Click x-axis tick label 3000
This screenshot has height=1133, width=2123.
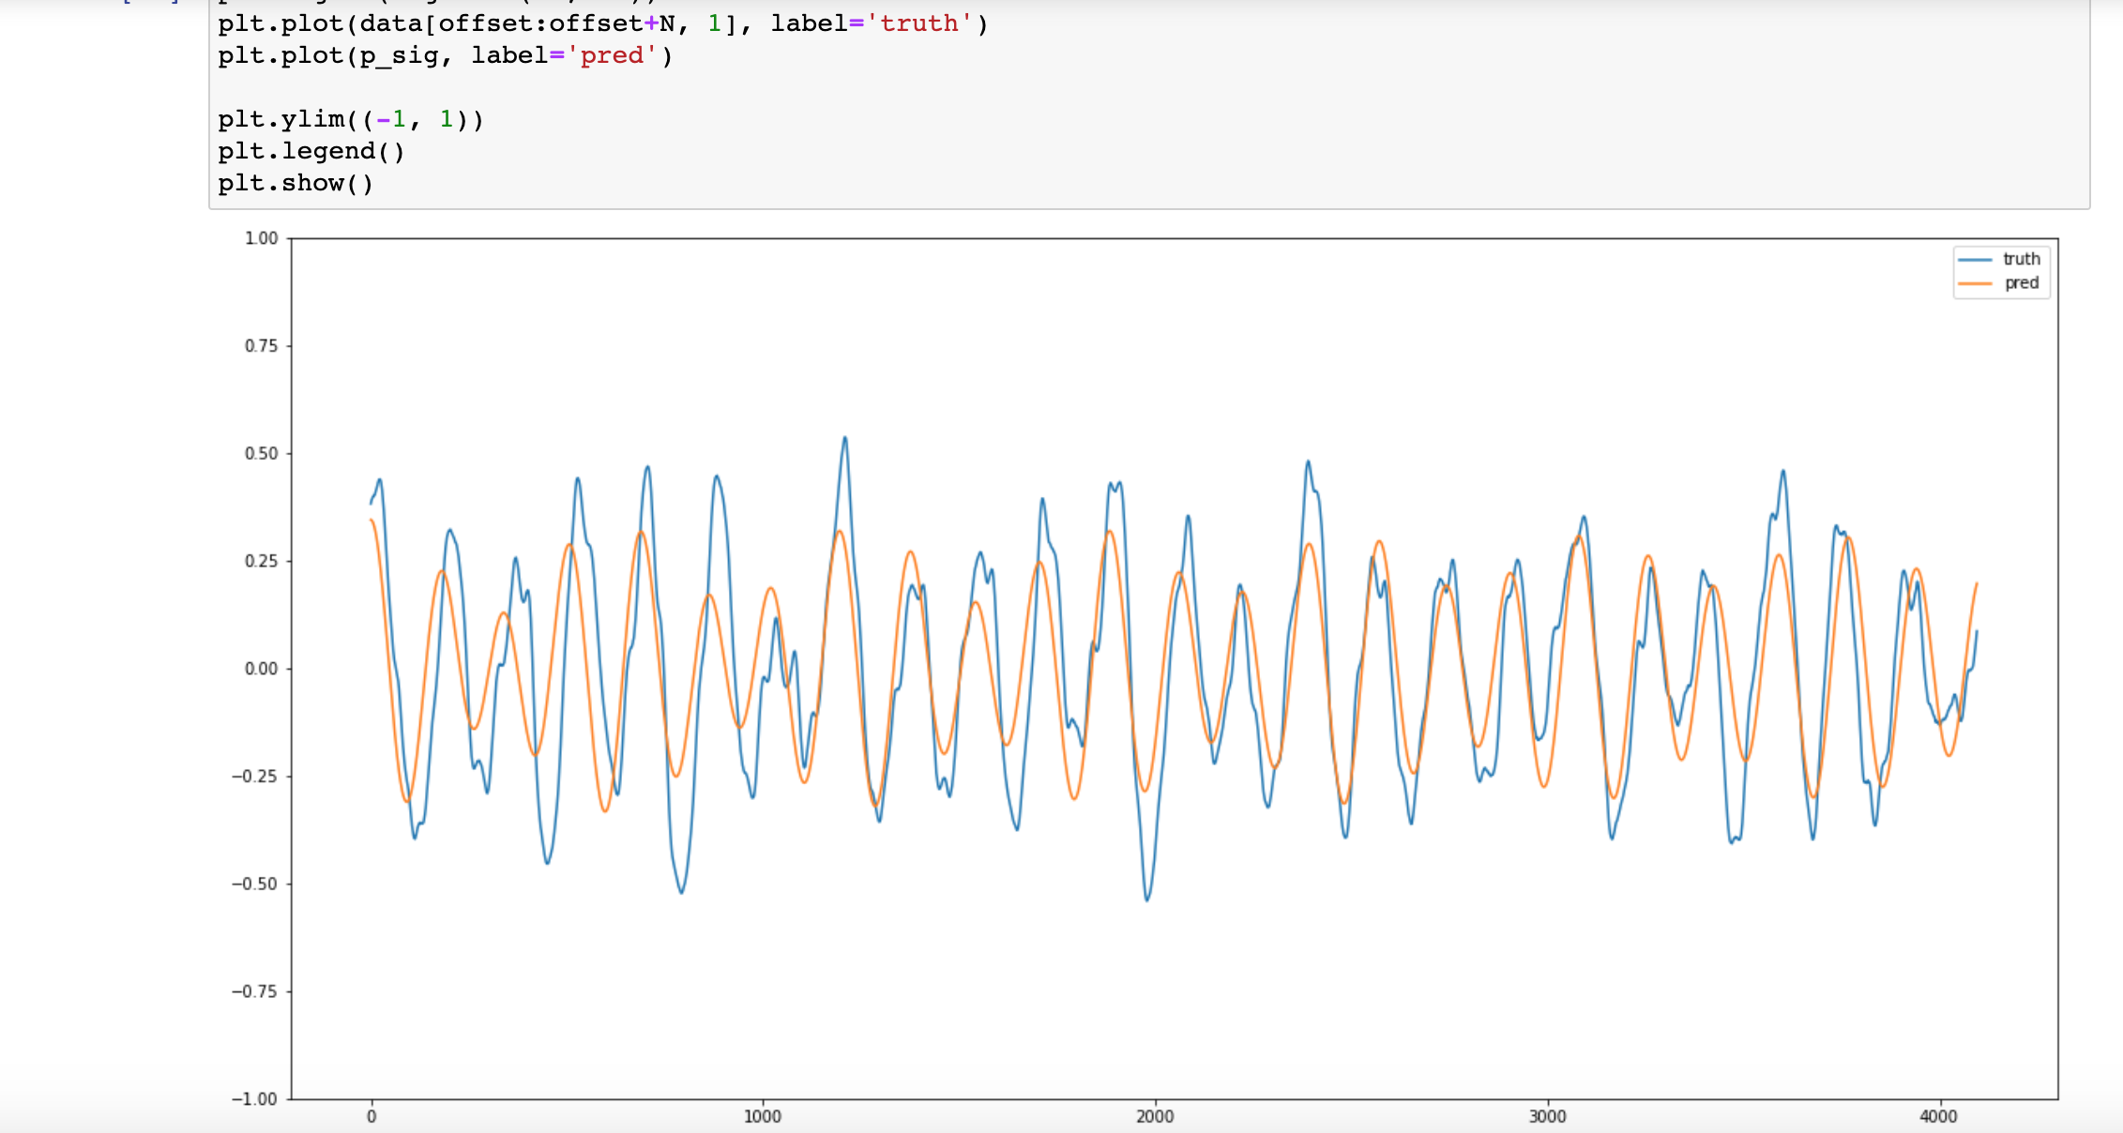click(x=1547, y=1116)
